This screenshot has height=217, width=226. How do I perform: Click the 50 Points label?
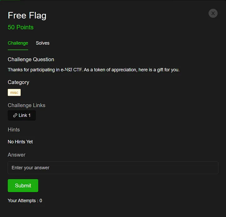[x=21, y=27]
